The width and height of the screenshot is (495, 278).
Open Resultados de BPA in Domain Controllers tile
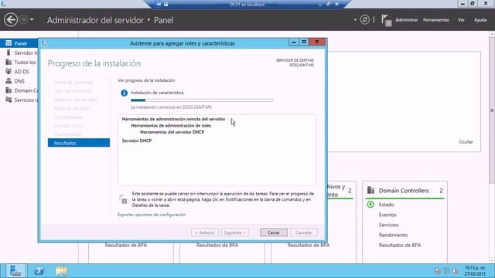click(x=400, y=245)
